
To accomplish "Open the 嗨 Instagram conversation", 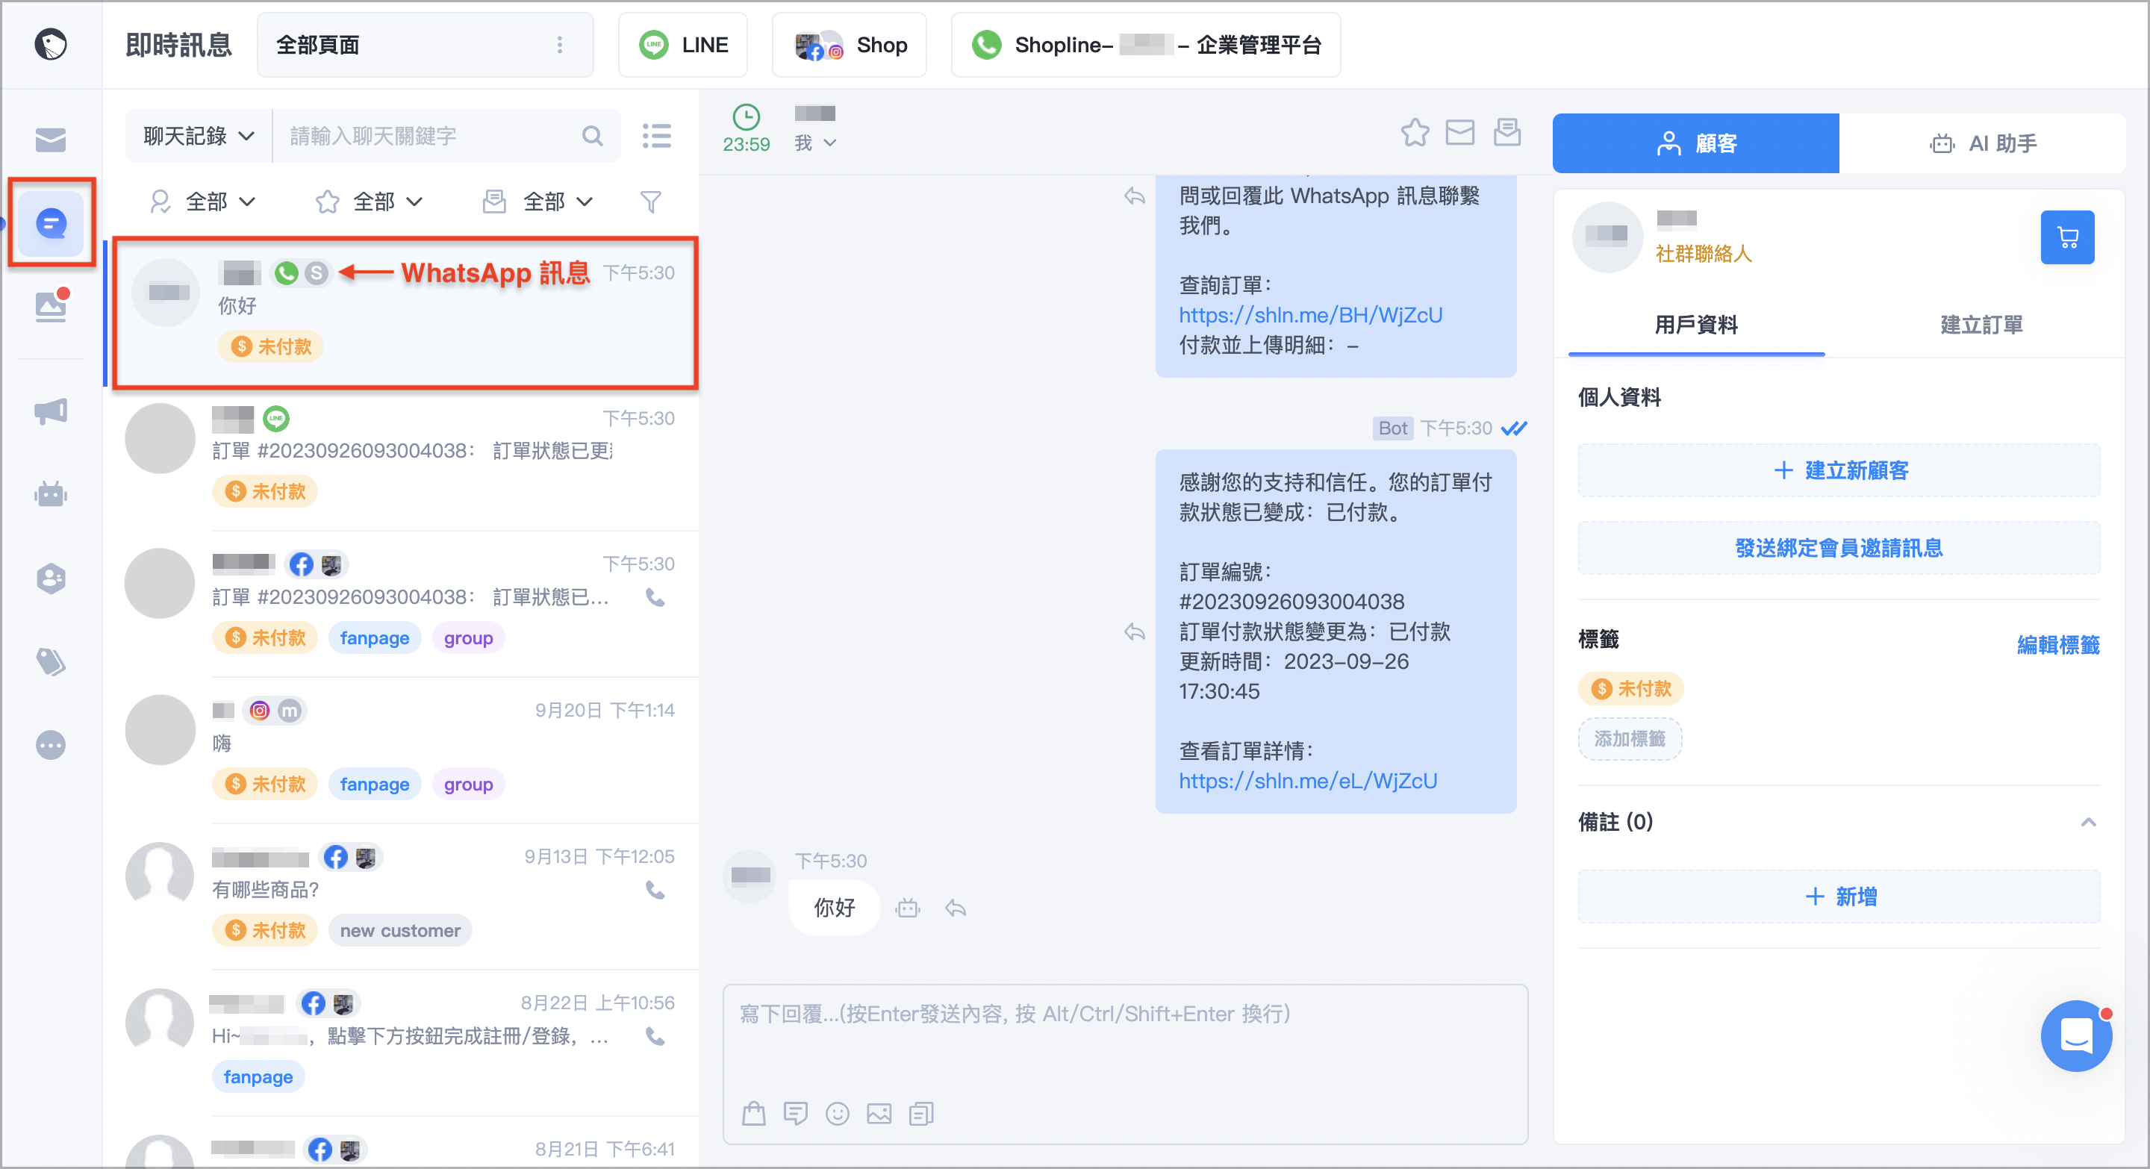I will point(404,749).
